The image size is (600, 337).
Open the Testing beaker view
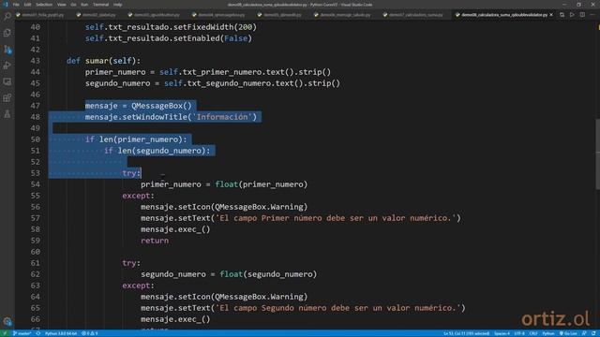coord(7,114)
